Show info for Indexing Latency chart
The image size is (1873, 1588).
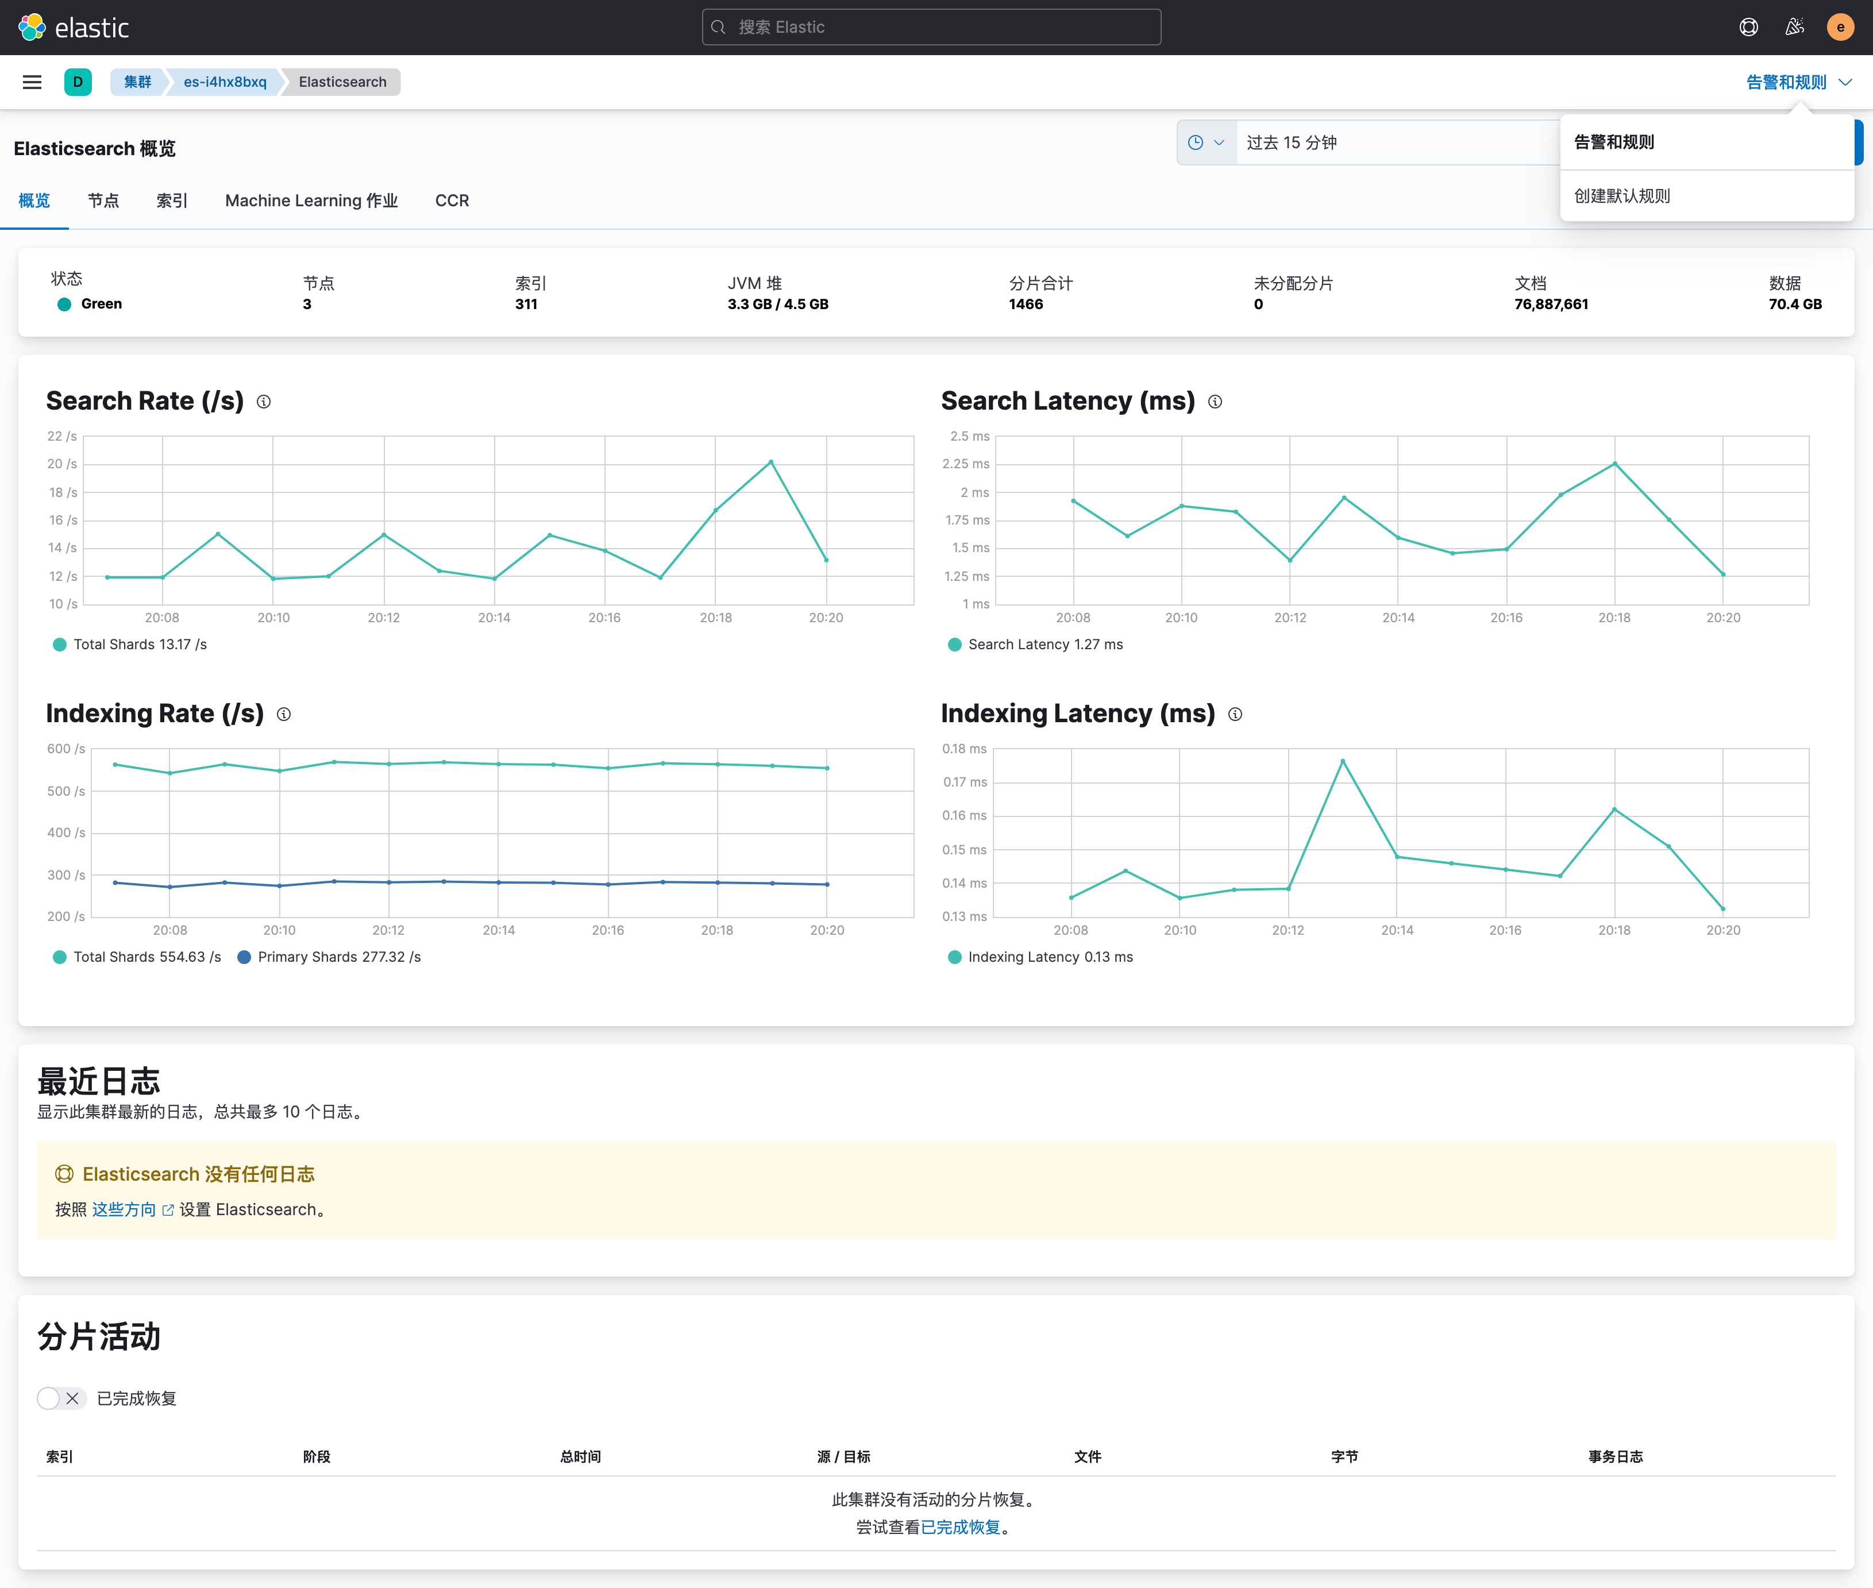click(x=1235, y=714)
